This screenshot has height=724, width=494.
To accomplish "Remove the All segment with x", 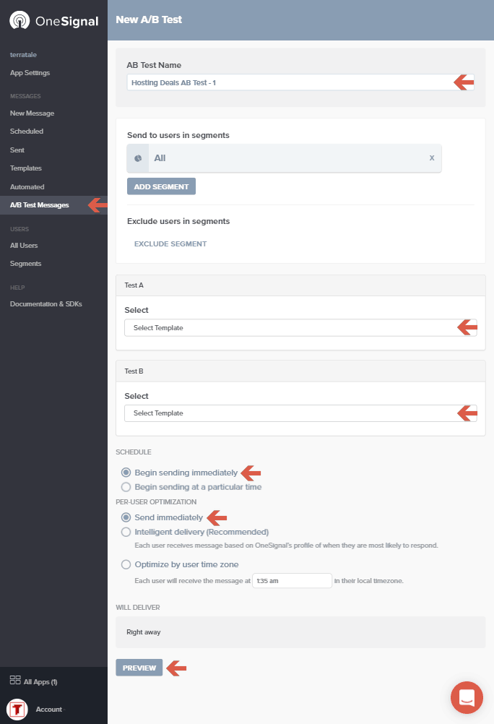I will (432, 158).
